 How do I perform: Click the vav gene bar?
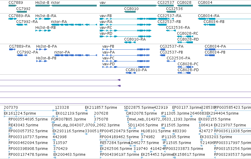pyautogui.click(x=128, y=6)
